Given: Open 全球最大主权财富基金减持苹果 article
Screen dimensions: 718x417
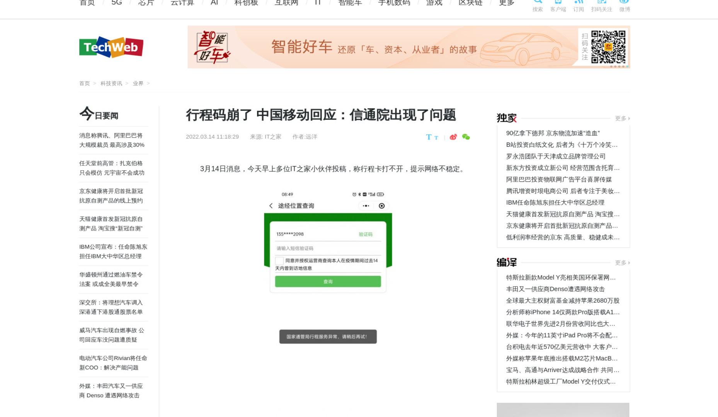Looking at the screenshot, I should 563,301.
